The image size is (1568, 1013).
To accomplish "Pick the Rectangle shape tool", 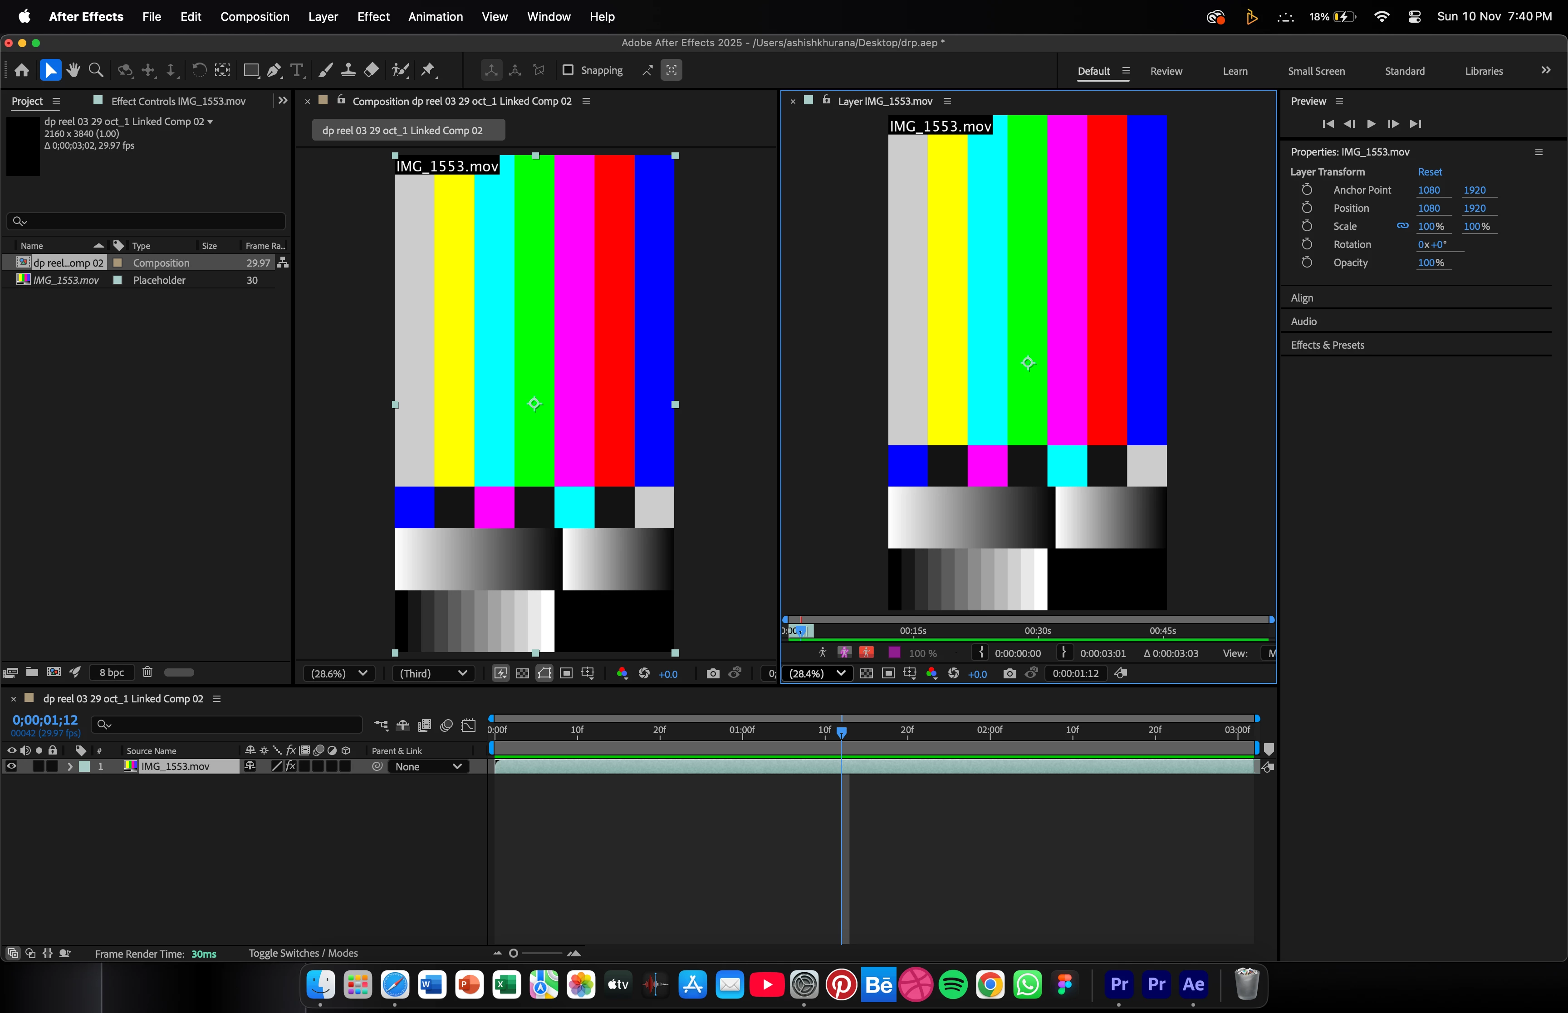I will 251,70.
